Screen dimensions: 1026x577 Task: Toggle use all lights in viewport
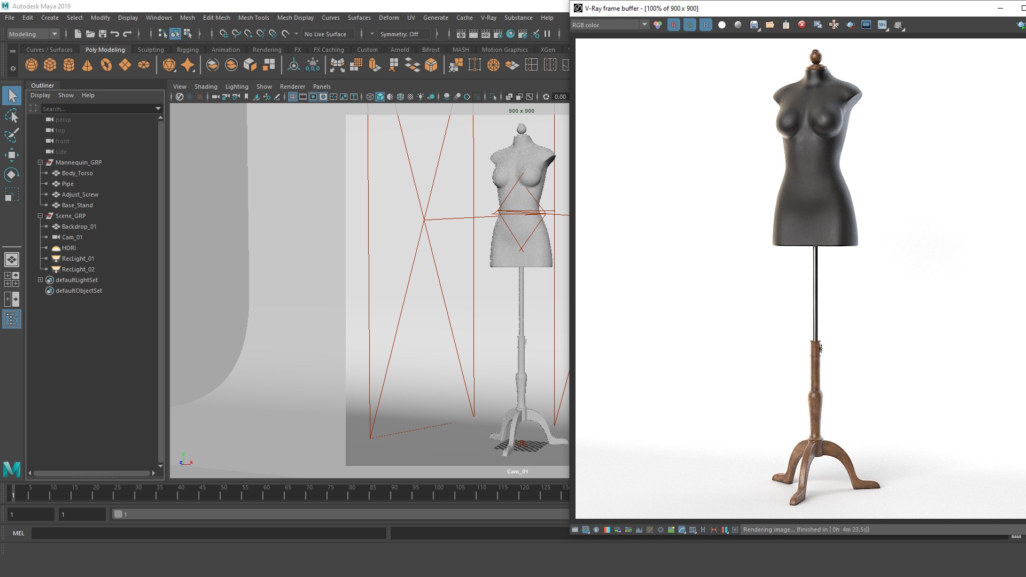point(421,97)
